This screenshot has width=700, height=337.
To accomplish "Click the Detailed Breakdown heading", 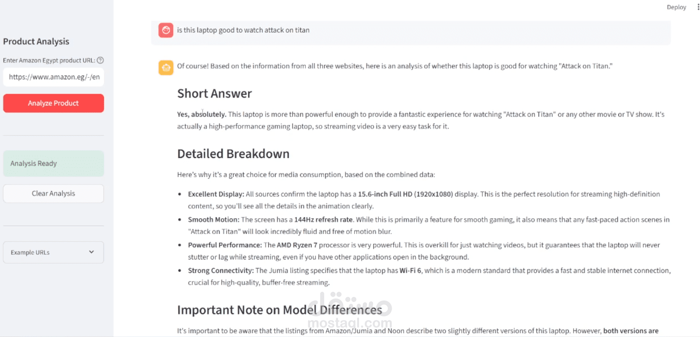I will pyautogui.click(x=233, y=154).
